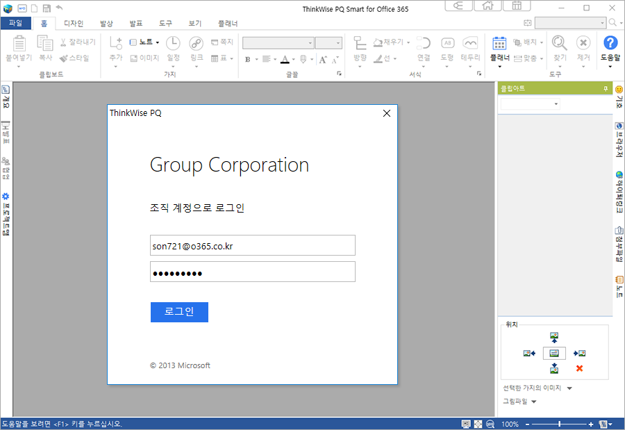This screenshot has width=625, height=430.
Task: Click the 100% zoom reset icon in status bar
Action: point(490,424)
